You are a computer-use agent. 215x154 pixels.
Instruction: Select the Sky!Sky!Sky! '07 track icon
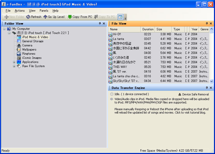pos(110,81)
